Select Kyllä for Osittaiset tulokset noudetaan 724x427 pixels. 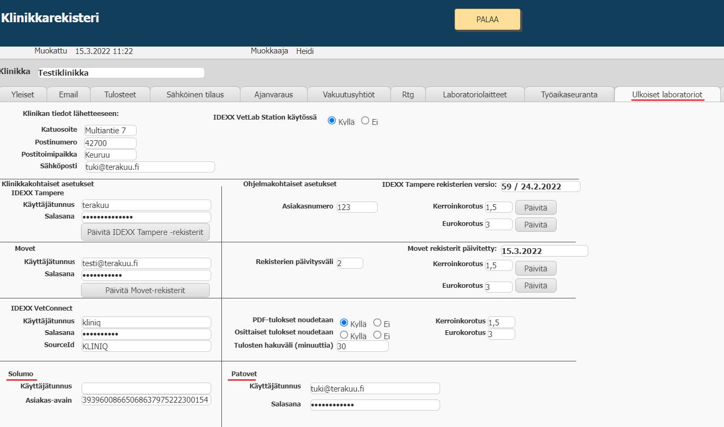coord(344,335)
